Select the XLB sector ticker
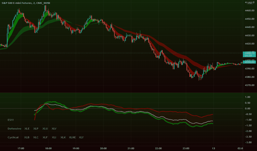The height and width of the screenshot is (151, 257). 27,138
